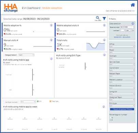Click the Manual visits sparkline
138x133 pixels.
click(x=43, y=46)
